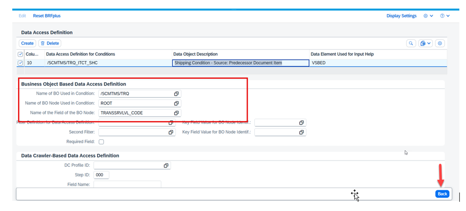Click the table settings gear icon
Viewport: 466px width, 211px height.
(440, 43)
